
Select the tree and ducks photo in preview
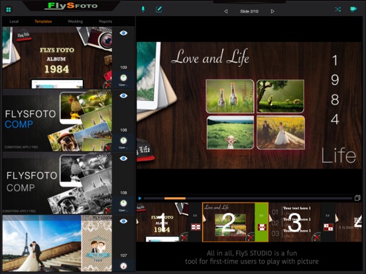pos(280,96)
